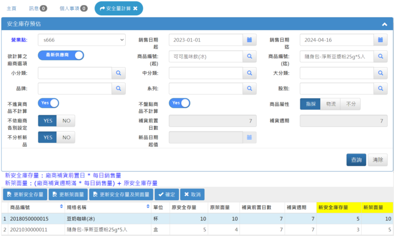Toggle 最新供應商 switch
This screenshot has width=394, height=236.
(61, 55)
